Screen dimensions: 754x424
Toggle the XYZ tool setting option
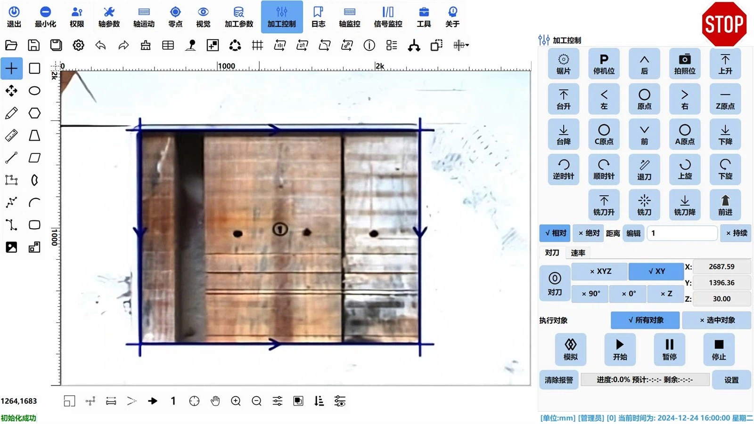point(599,271)
